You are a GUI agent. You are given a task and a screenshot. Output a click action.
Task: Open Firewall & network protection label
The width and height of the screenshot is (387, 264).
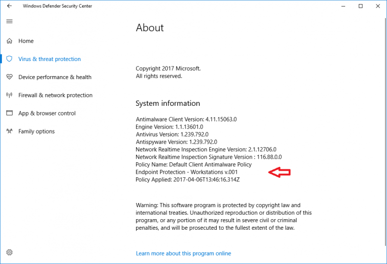pos(55,95)
